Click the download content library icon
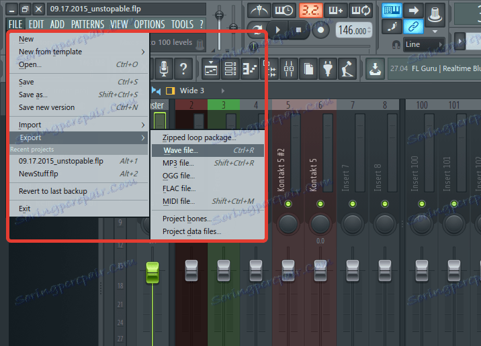This screenshot has height=346, width=481. click(x=375, y=68)
